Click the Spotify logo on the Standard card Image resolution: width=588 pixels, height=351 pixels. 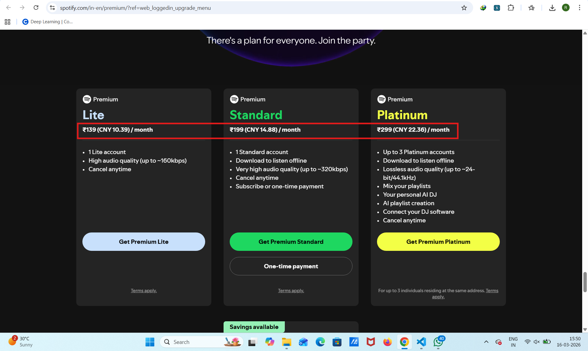pyautogui.click(x=234, y=99)
